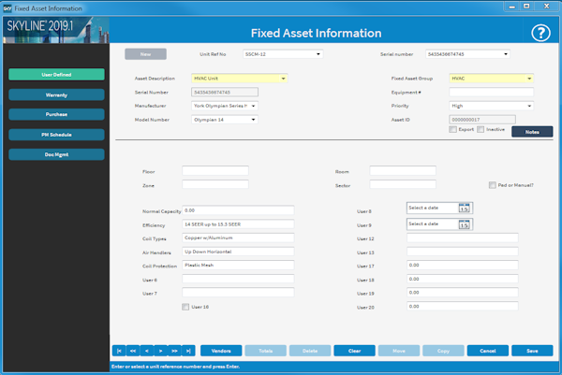This screenshot has height=375, width=562.
Task: Open the top Serial number dropdown
Action: (x=506, y=54)
